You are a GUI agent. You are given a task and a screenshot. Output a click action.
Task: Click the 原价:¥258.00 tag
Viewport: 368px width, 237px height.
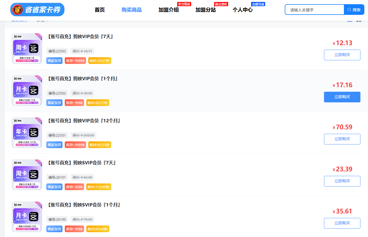coord(83,135)
